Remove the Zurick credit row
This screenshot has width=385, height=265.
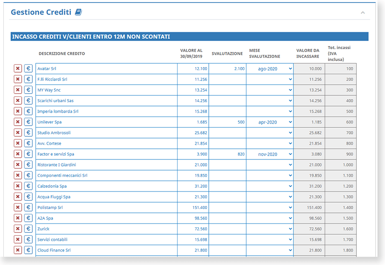click(18, 229)
